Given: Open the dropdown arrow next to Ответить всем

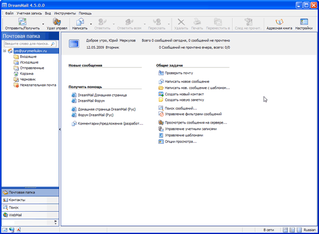Looking at the screenshot, I should [145, 24].
